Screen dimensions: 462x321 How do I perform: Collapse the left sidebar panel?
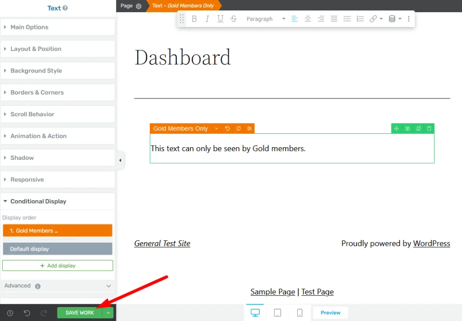point(120,160)
